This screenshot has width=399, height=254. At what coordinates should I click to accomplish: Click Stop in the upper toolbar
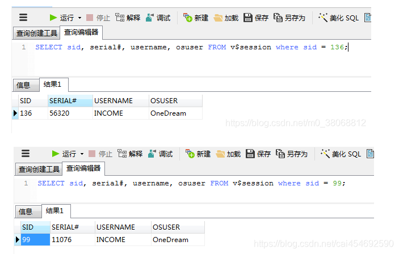[x=98, y=18]
